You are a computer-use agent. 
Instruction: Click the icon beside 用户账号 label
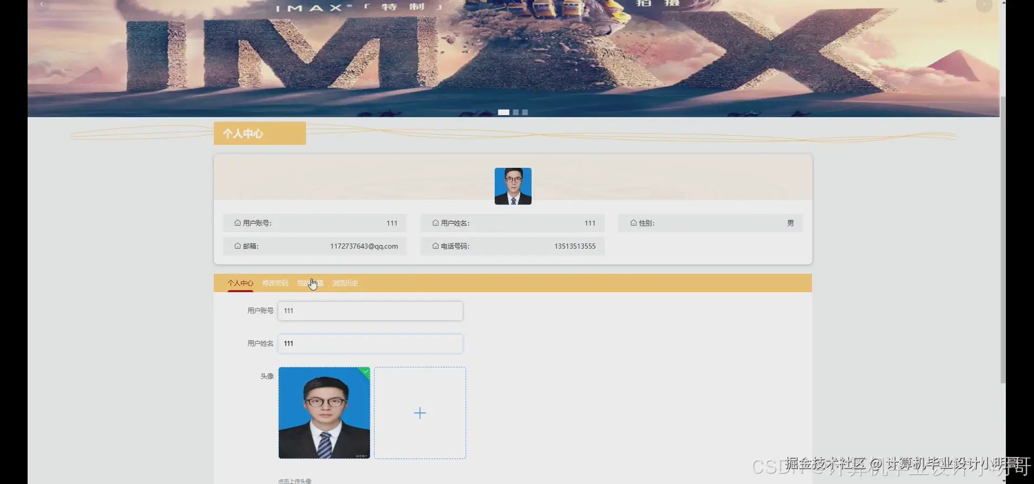[237, 223]
